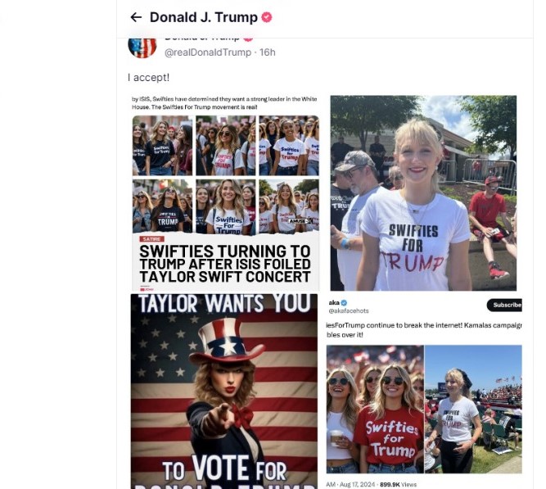Click the back arrow in the header
The height and width of the screenshot is (489, 546).
pos(136,17)
